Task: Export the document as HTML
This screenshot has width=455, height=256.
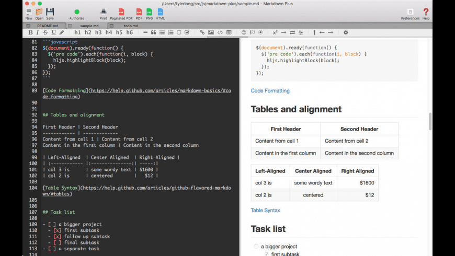Action: [160, 12]
